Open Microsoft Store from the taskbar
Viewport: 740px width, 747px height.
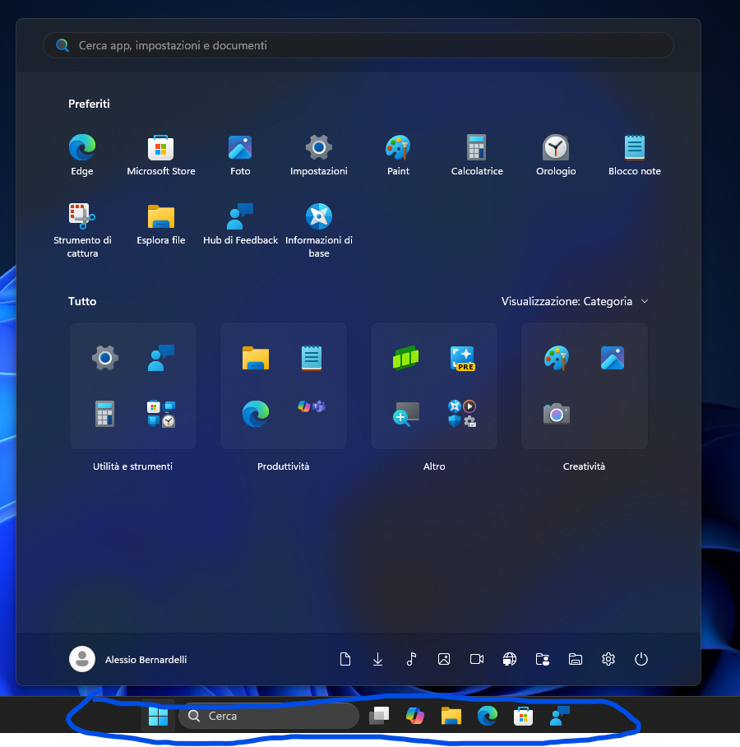[x=523, y=716]
